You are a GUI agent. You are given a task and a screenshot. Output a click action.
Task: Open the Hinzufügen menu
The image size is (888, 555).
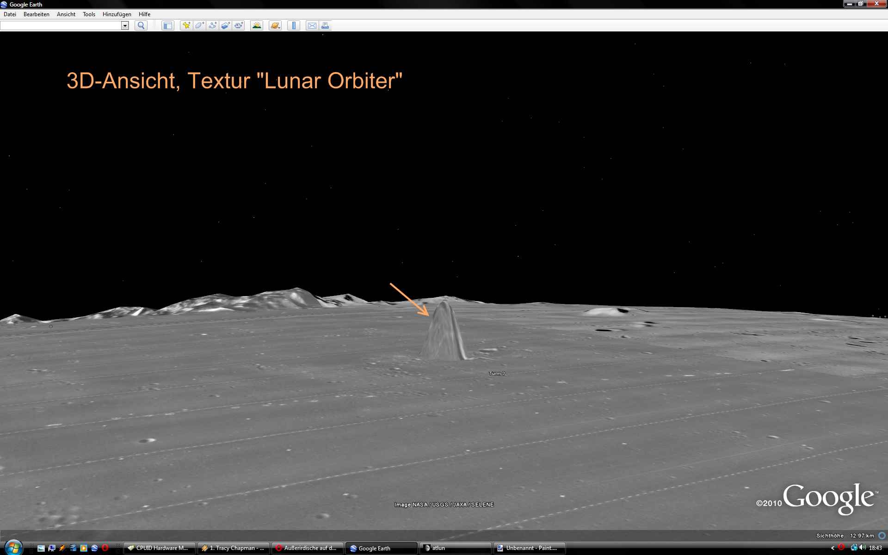(117, 14)
